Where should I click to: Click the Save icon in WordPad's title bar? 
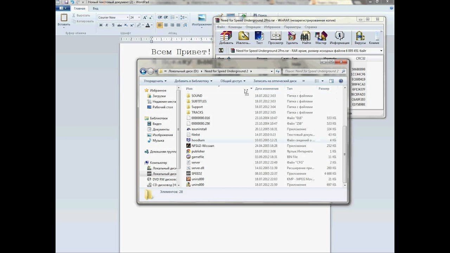pyautogui.click(x=66, y=2)
